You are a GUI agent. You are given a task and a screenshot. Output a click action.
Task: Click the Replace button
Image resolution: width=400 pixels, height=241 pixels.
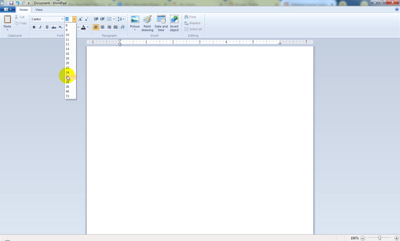point(192,23)
